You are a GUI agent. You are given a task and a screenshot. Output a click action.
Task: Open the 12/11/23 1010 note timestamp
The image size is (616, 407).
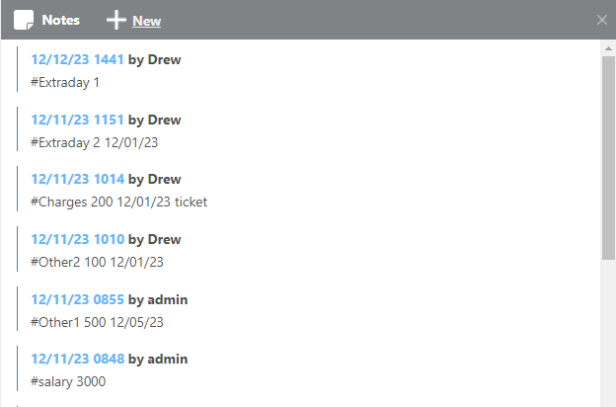click(77, 239)
